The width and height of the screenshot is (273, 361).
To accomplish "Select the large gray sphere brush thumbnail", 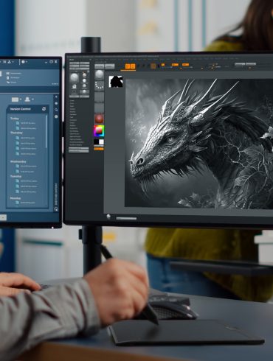I will pyautogui.click(x=75, y=77).
